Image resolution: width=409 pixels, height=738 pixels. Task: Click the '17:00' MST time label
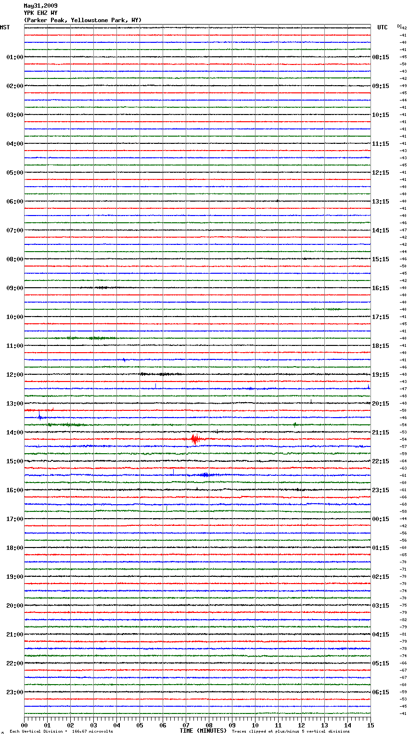[15, 519]
